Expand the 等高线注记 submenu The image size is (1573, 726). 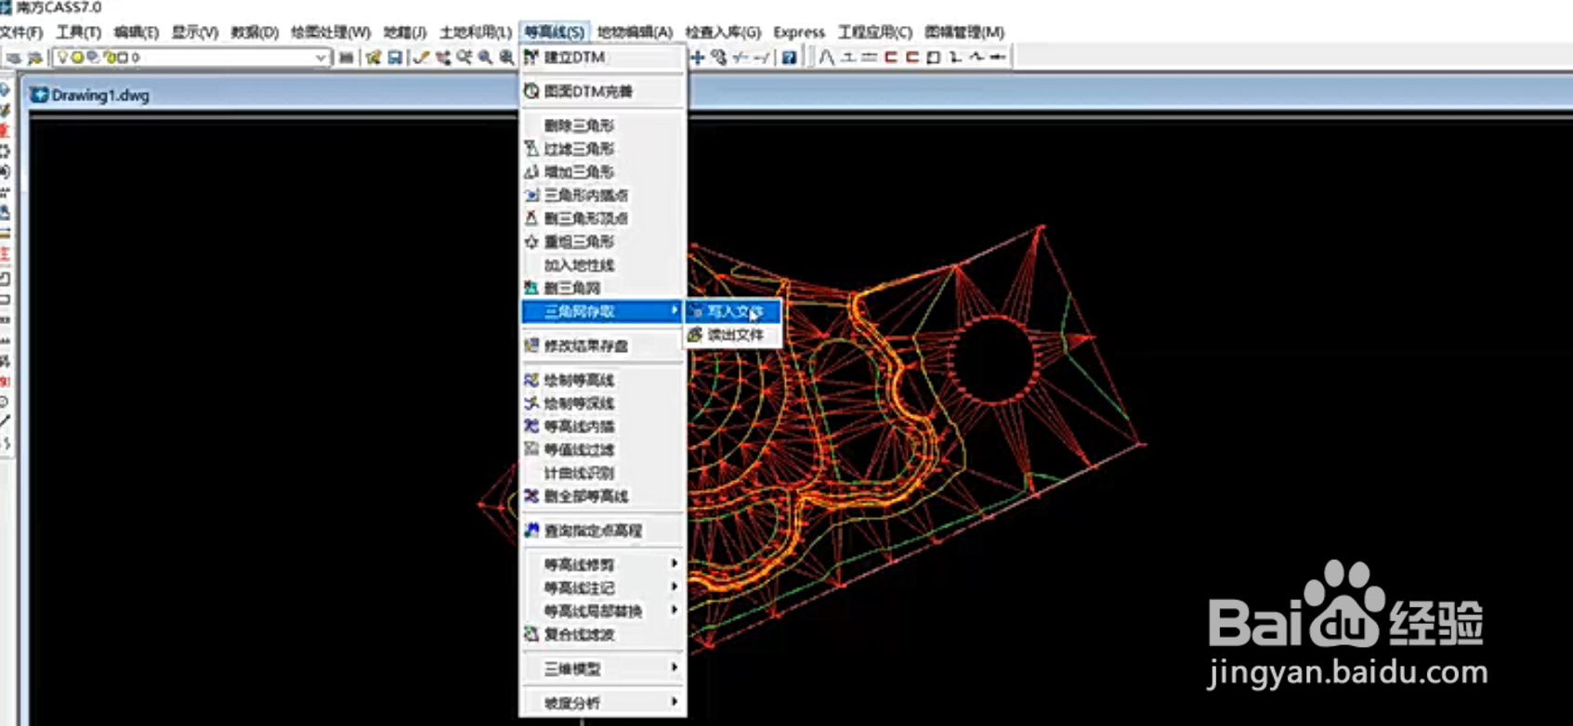tap(602, 588)
